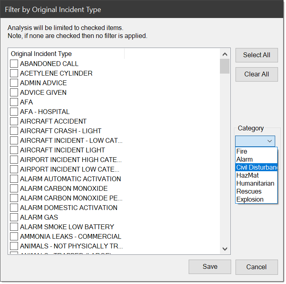The width and height of the screenshot is (286, 284).
Task: Tick the ACETYLENE CYLINDER checkbox
Action: coord(14,73)
